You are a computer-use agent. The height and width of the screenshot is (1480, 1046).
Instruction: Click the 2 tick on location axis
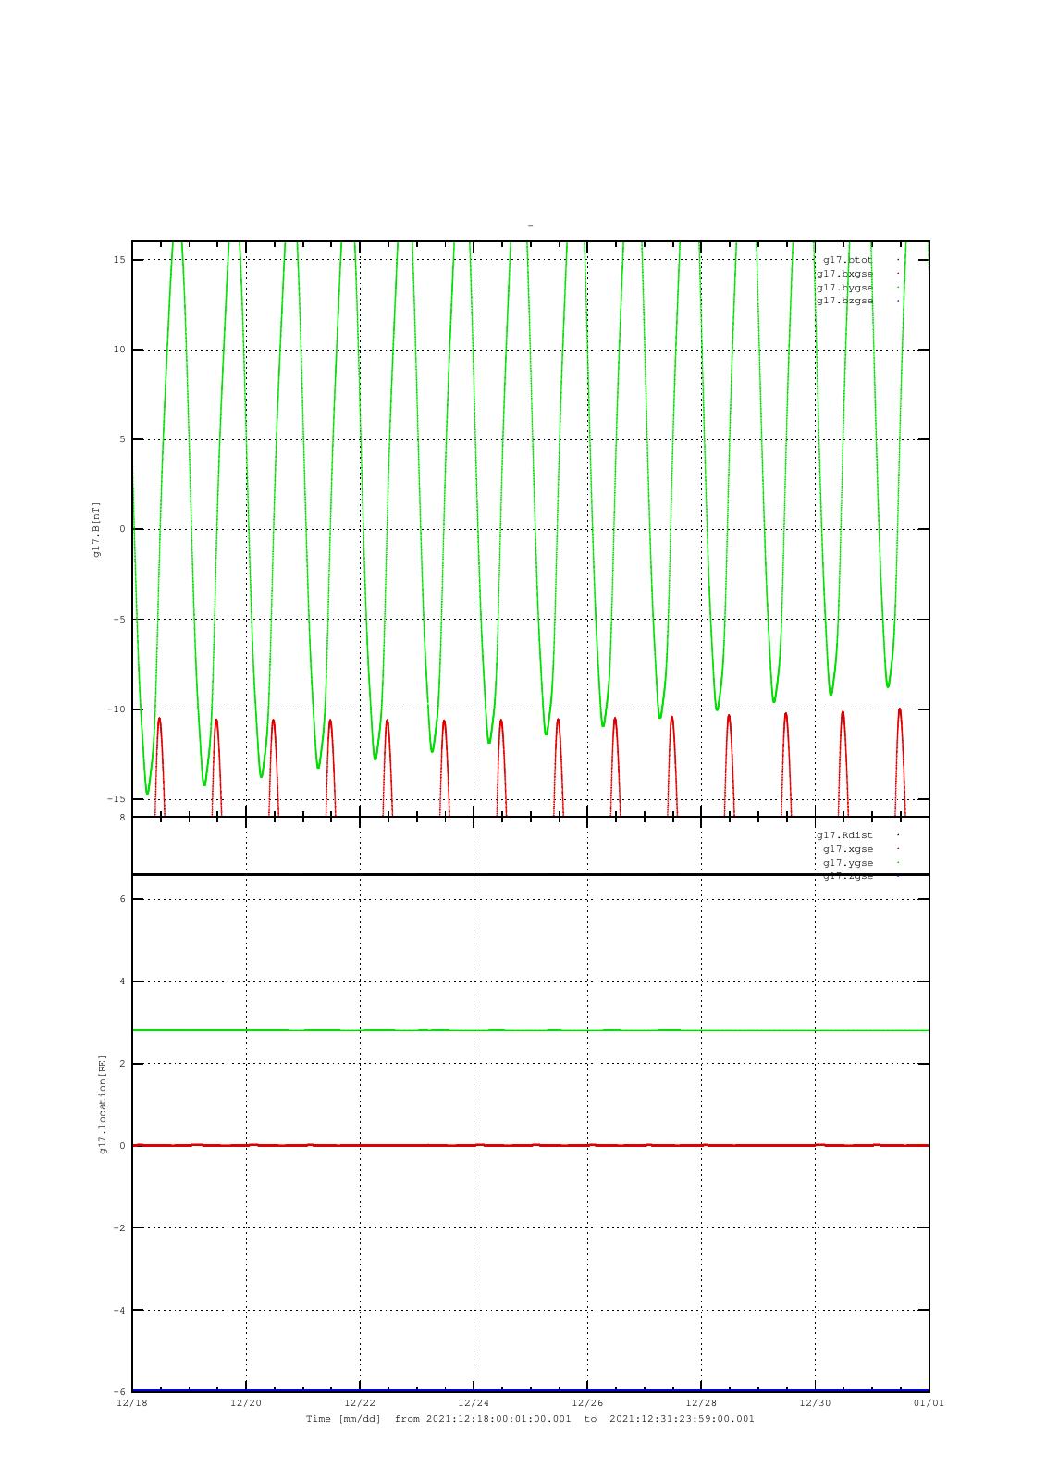click(122, 1064)
